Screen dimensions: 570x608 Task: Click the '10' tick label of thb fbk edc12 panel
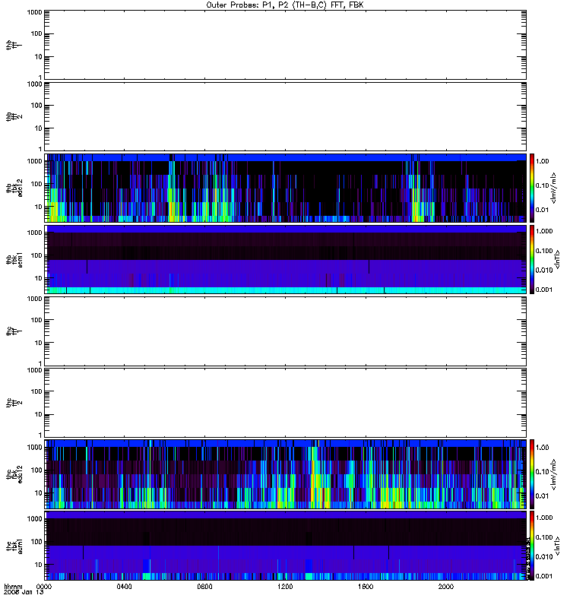pos(39,207)
